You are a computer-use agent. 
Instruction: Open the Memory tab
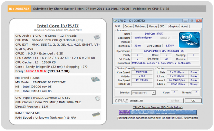(153, 26)
